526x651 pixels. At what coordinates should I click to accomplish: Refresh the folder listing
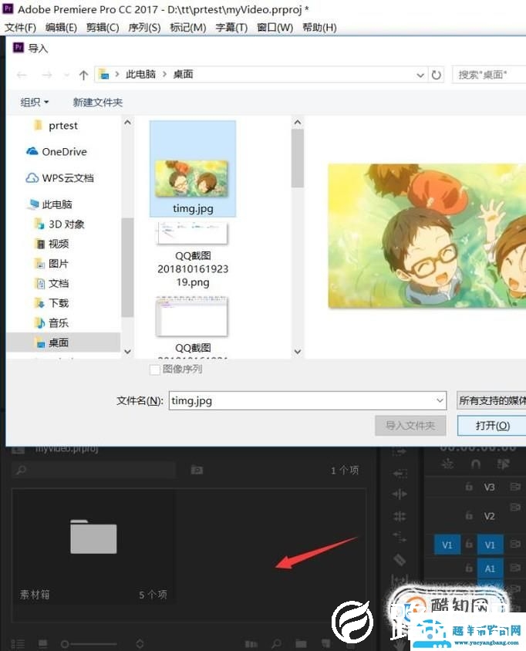[x=436, y=75]
